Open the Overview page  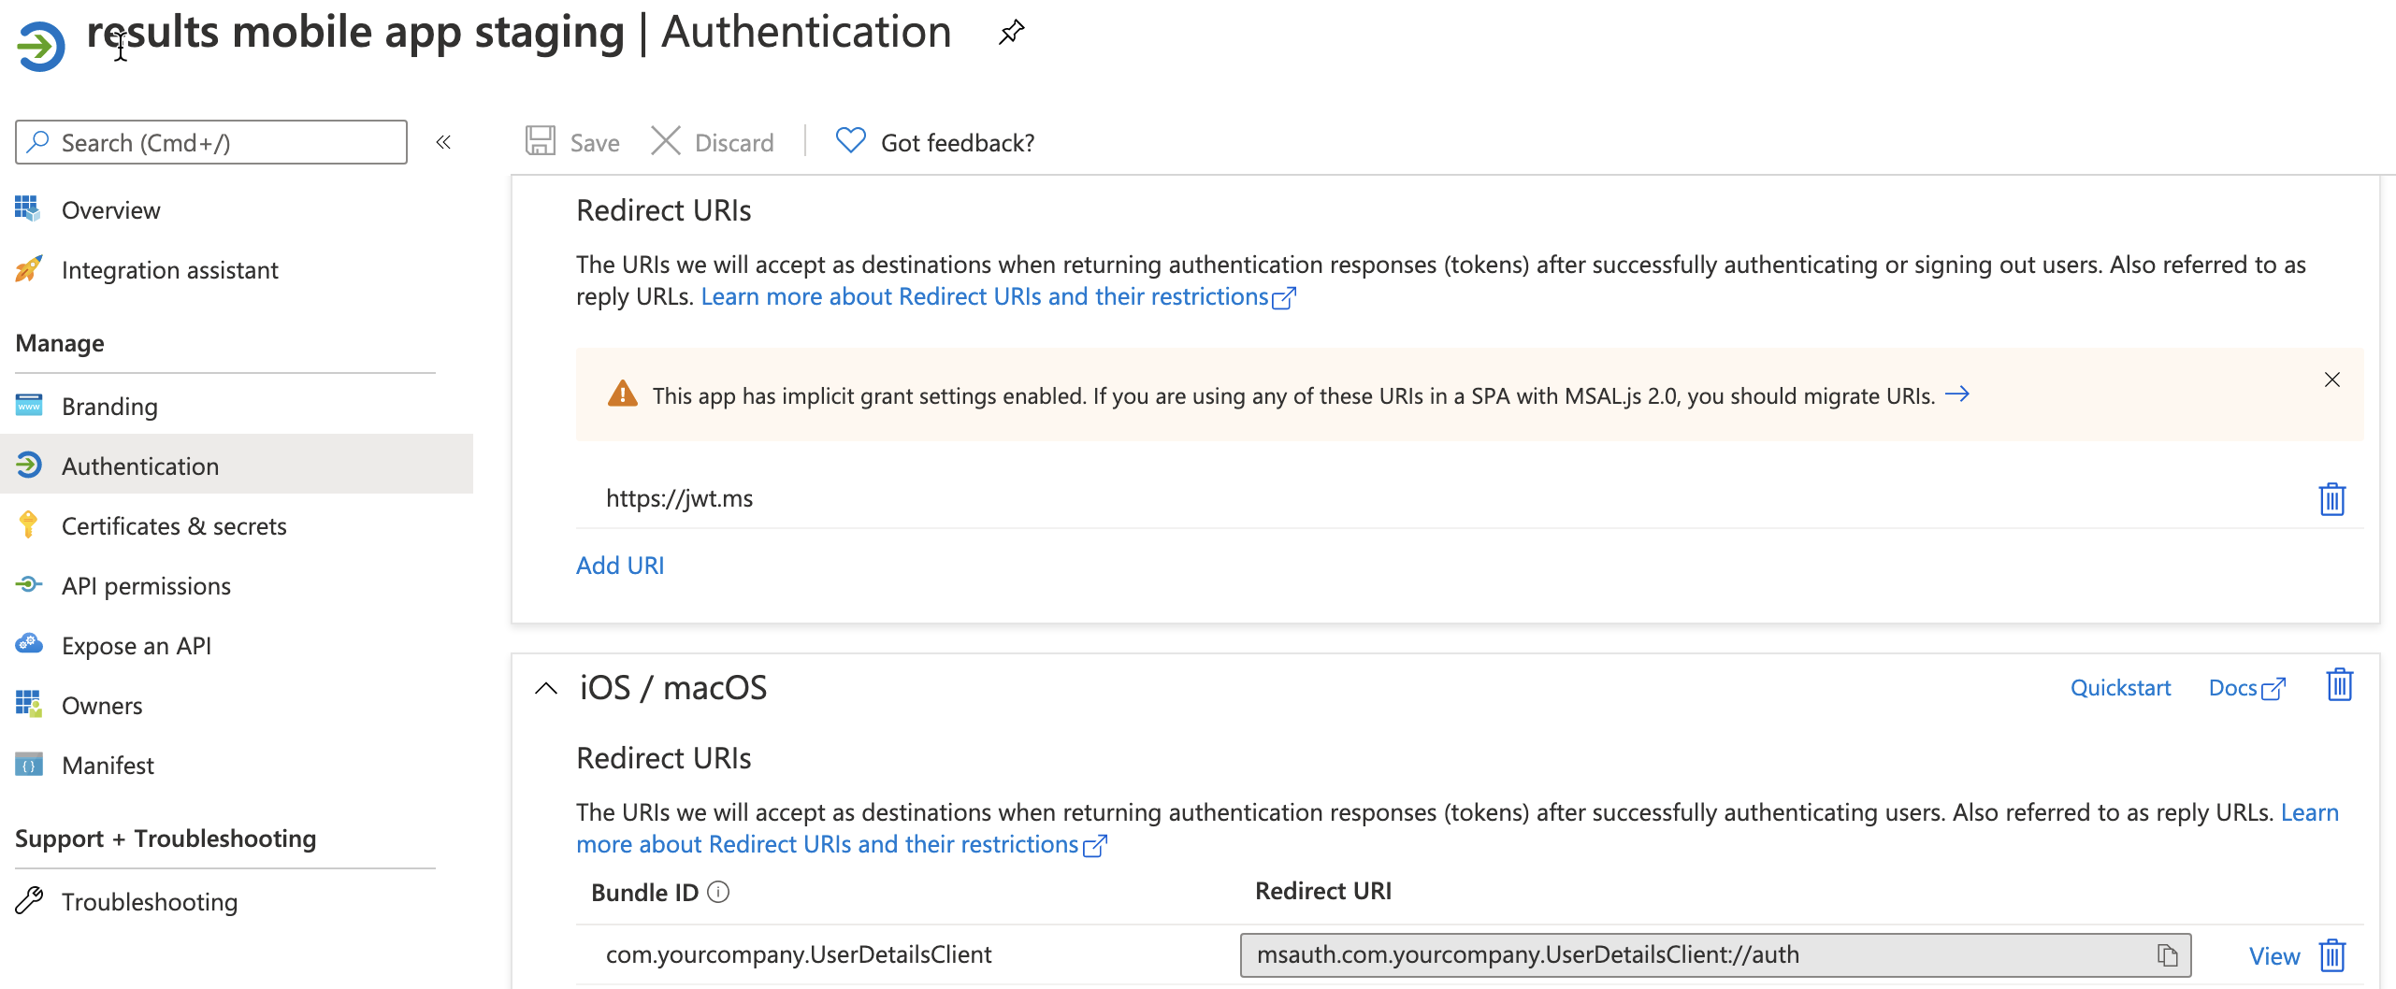point(110,209)
